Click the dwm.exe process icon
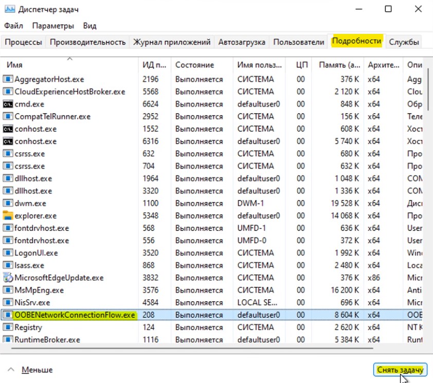 8,203
